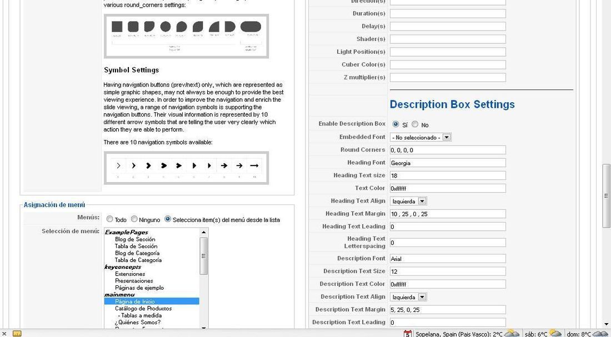Click the 'mainmenu' group header in list
This screenshot has height=337, width=611.
119,295
